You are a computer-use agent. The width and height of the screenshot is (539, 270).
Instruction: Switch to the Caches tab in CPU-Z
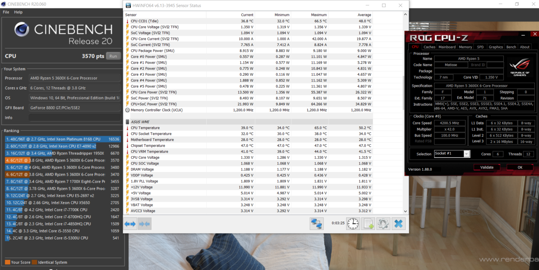point(430,47)
